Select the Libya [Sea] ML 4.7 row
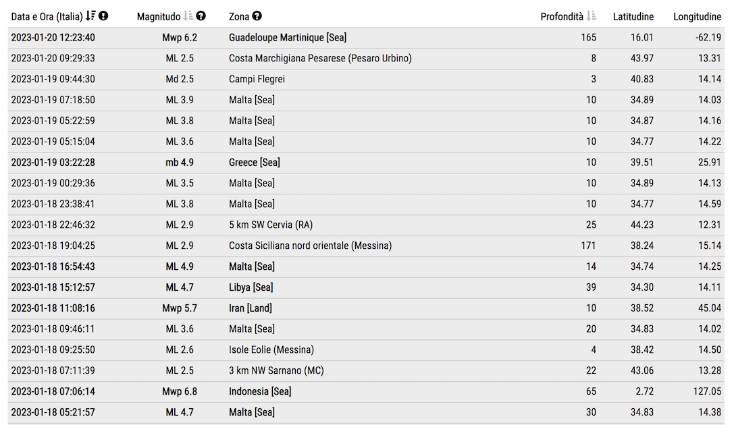 pyautogui.click(x=366, y=287)
